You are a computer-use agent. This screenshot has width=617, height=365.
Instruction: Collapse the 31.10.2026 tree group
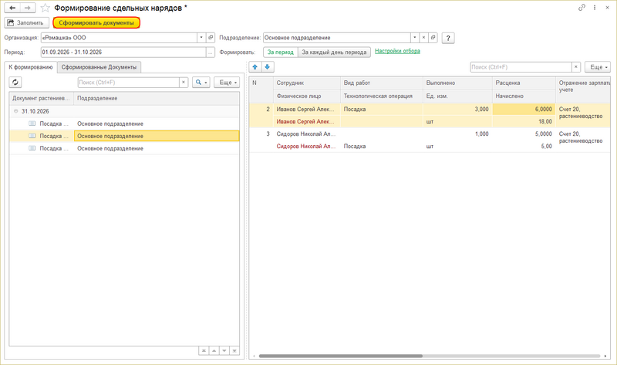[x=15, y=111]
